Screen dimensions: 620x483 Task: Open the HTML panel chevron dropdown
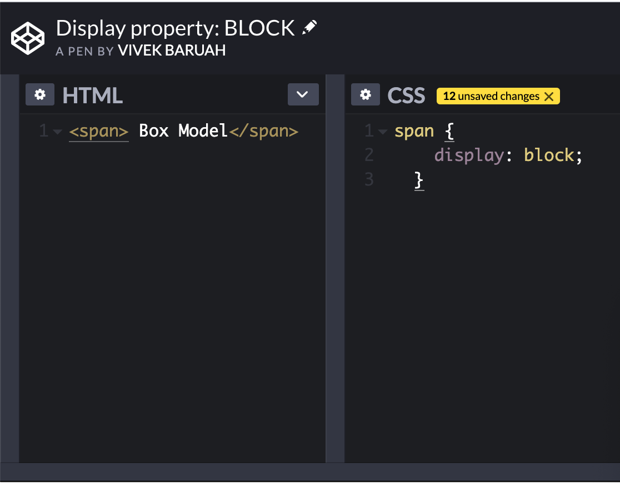pyautogui.click(x=303, y=94)
